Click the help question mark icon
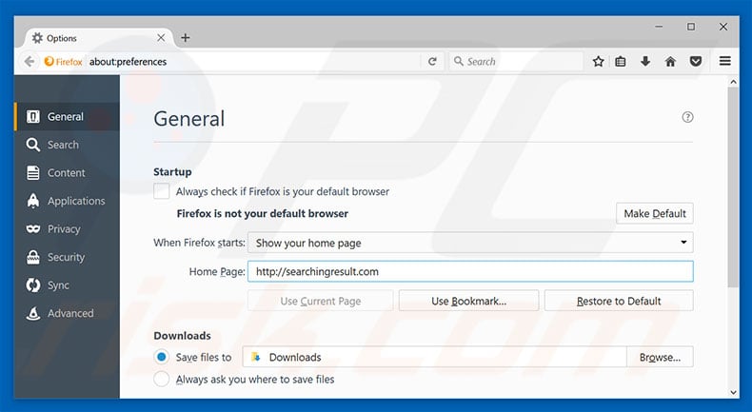 click(687, 117)
